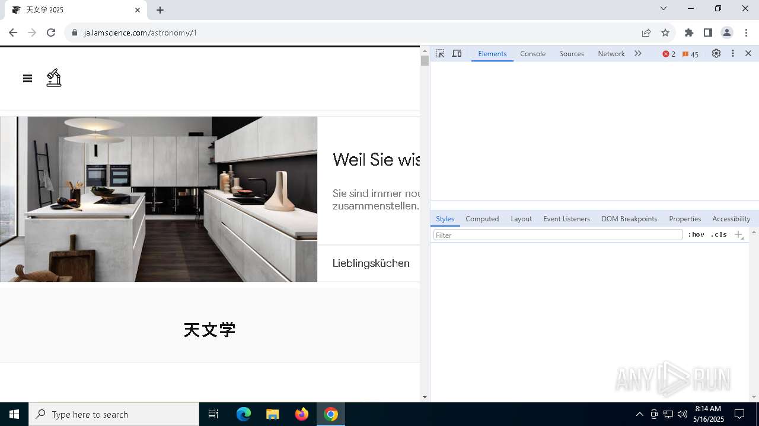Open the Lieblingsküchen link

(x=371, y=263)
